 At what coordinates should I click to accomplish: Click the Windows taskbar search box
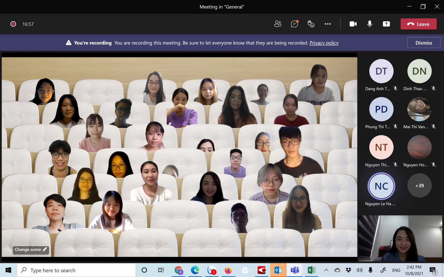coord(76,270)
